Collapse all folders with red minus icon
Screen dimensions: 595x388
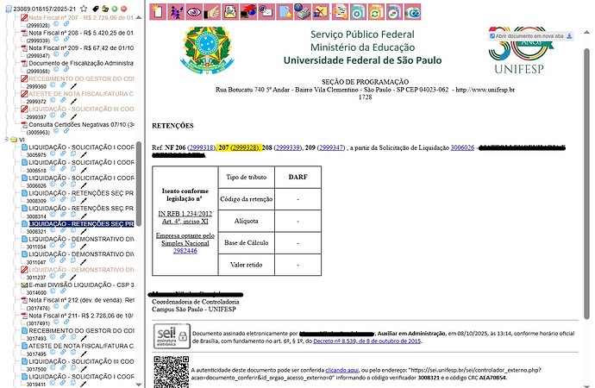(125, 7)
